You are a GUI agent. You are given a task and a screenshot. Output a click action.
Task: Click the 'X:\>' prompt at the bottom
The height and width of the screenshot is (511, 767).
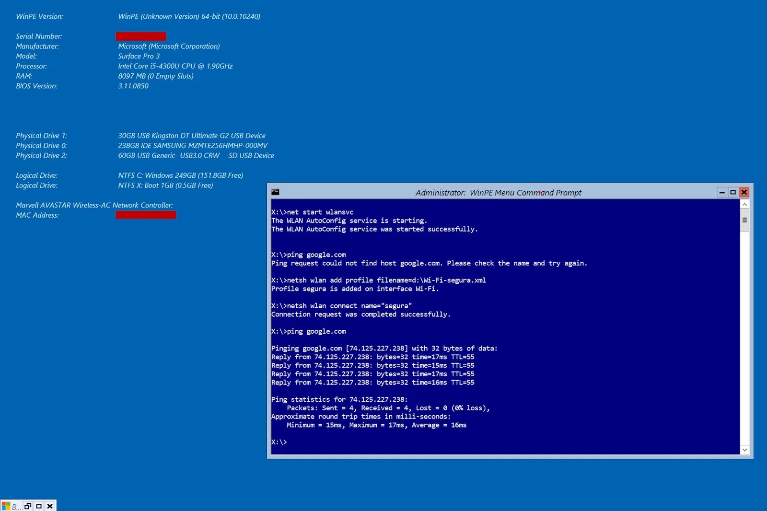[x=279, y=442]
